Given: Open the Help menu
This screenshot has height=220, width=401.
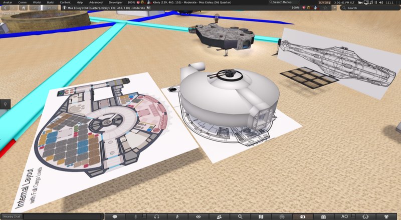Looking at the screenshot, I should [x=80, y=2].
